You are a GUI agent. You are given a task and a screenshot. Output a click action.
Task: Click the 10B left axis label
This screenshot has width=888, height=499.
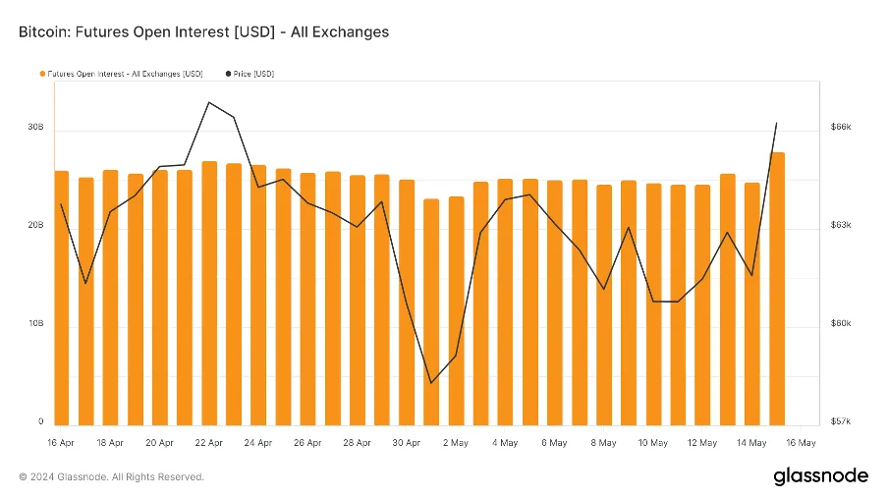point(35,324)
